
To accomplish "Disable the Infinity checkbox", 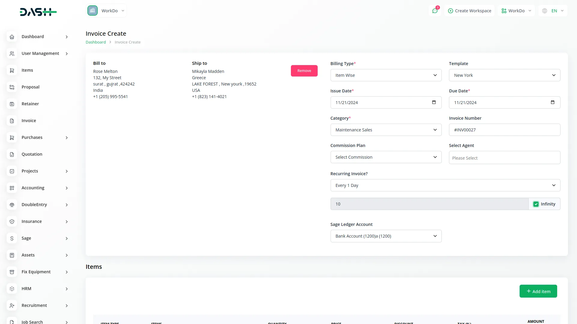I will [x=536, y=204].
